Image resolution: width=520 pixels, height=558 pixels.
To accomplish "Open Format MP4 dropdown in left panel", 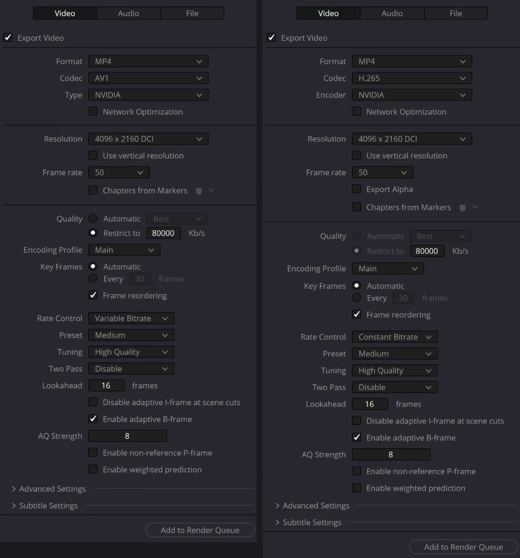I will [148, 61].
